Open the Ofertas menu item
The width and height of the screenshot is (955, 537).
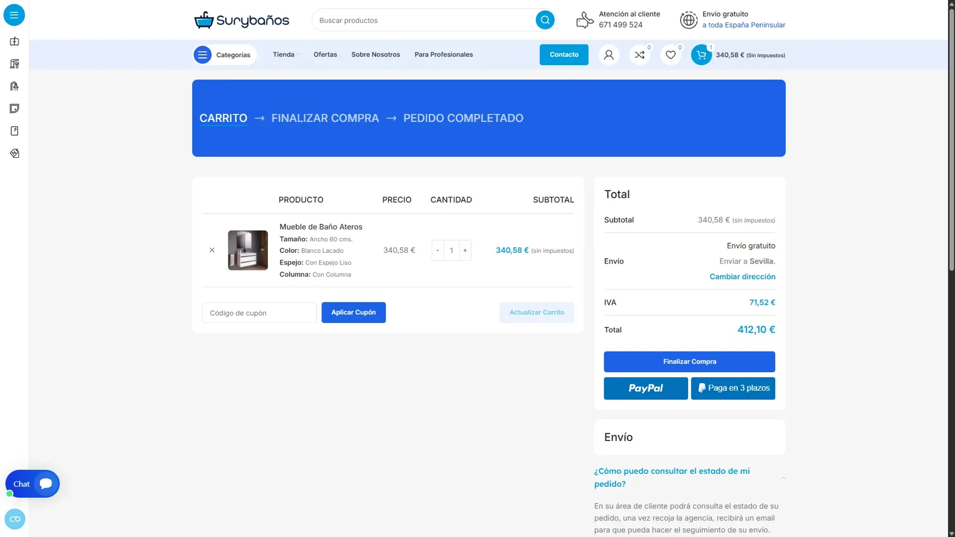click(325, 55)
